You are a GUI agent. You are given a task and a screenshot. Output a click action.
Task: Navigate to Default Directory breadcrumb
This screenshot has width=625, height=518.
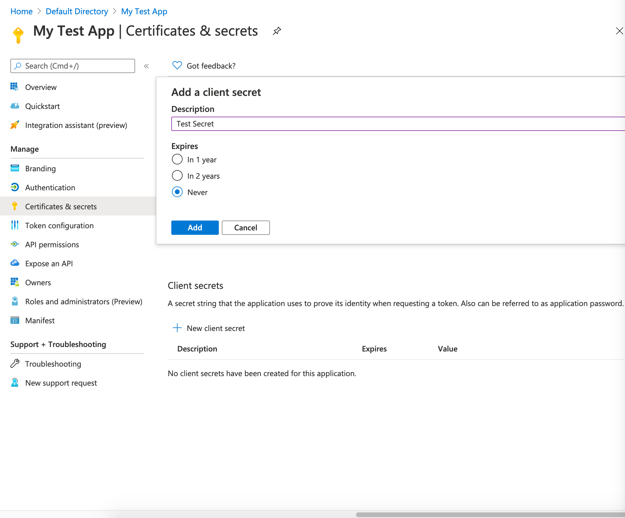pyautogui.click(x=77, y=11)
